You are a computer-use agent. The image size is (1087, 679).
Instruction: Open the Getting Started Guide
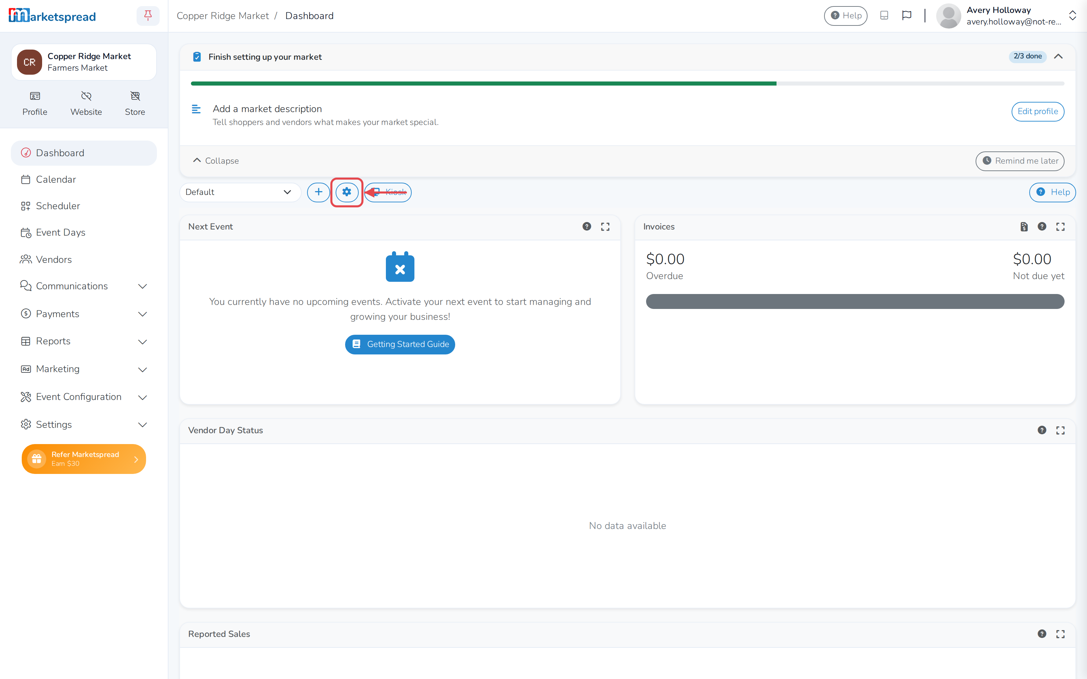point(400,345)
